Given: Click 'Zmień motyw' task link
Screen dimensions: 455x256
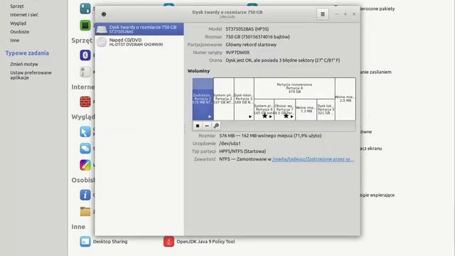Looking at the screenshot, I should (x=24, y=64).
